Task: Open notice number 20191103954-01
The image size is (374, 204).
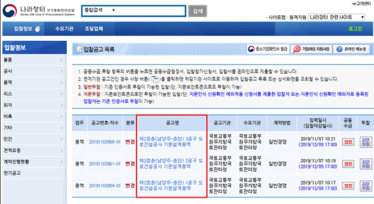Action: point(105,186)
